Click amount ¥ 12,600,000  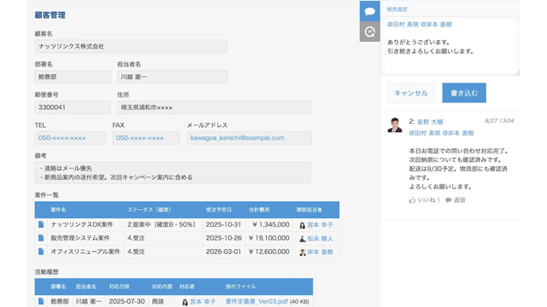pyautogui.click(x=269, y=252)
